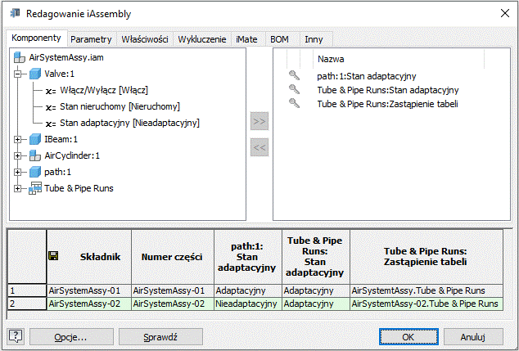
Task: Expand the IBeam:1 tree node
Action: click(17, 140)
